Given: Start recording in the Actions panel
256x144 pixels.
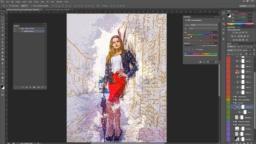Looking at the screenshot, I should 26,87.
